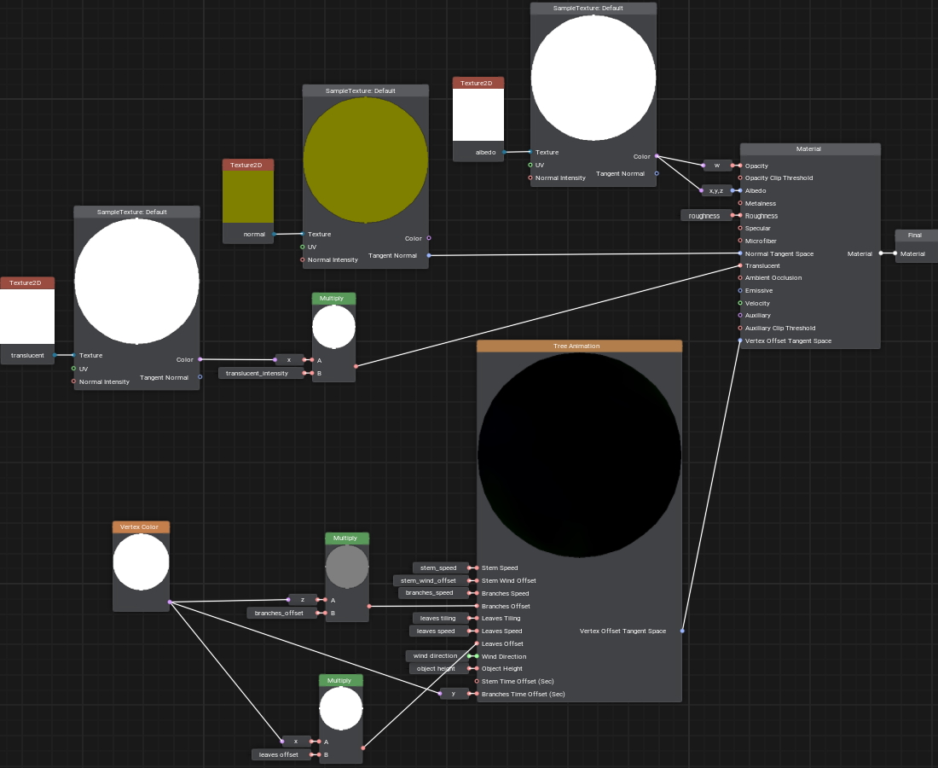Click the roughness parameter box
Viewport: 938px width, 768px height.
coord(705,216)
